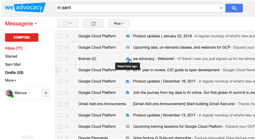The width and height of the screenshot is (255, 139).
Task: Open search options dropdown arrow in search box
Action: point(221,8)
